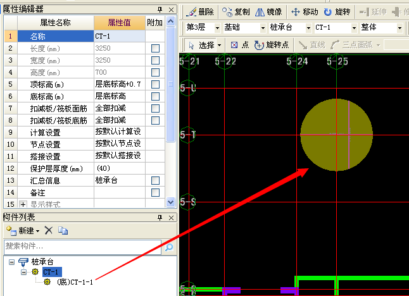Choose the 点 (point) drawing tool
The image size is (409, 296).
[240, 45]
